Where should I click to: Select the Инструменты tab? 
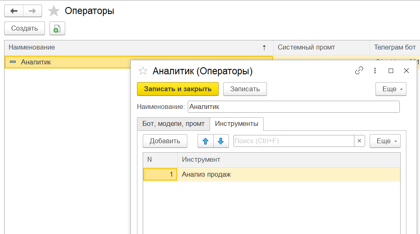coord(236,123)
